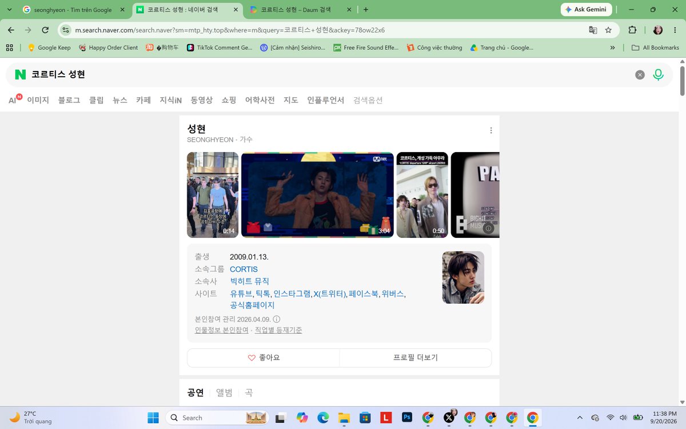686x429 pixels.
Task: Click the Ask Gemini button
Action: [587, 10]
